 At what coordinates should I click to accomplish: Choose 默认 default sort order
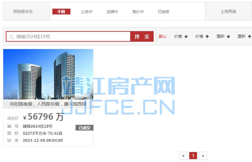coord(163,37)
